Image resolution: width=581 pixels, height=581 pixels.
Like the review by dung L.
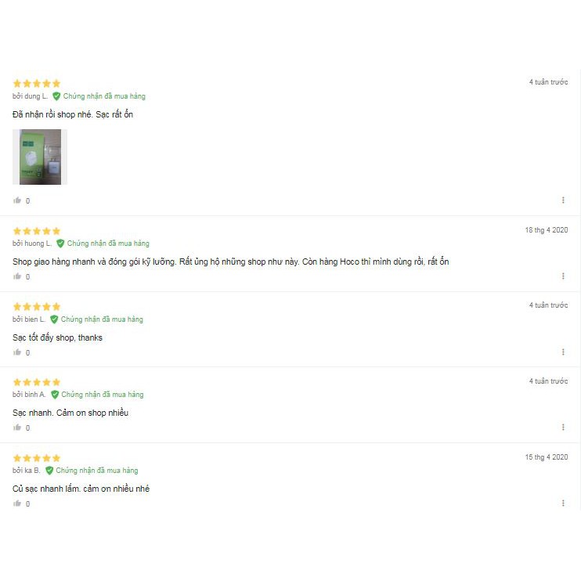[17, 200]
